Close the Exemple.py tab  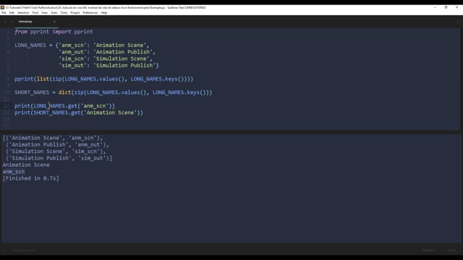click(x=54, y=22)
